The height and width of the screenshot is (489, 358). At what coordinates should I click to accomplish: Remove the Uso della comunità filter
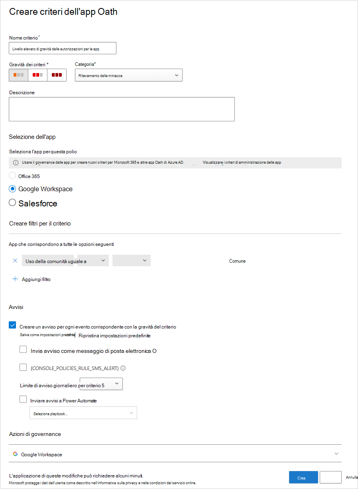click(15, 260)
